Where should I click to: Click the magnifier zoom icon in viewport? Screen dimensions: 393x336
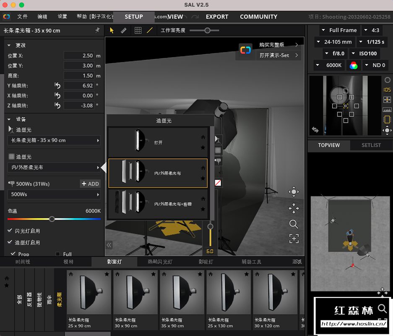tap(294, 224)
